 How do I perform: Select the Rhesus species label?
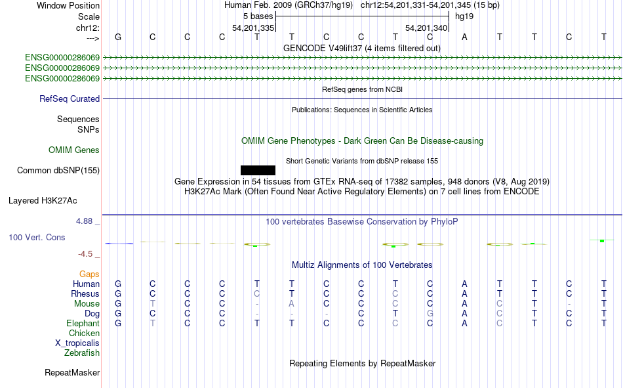(85, 293)
